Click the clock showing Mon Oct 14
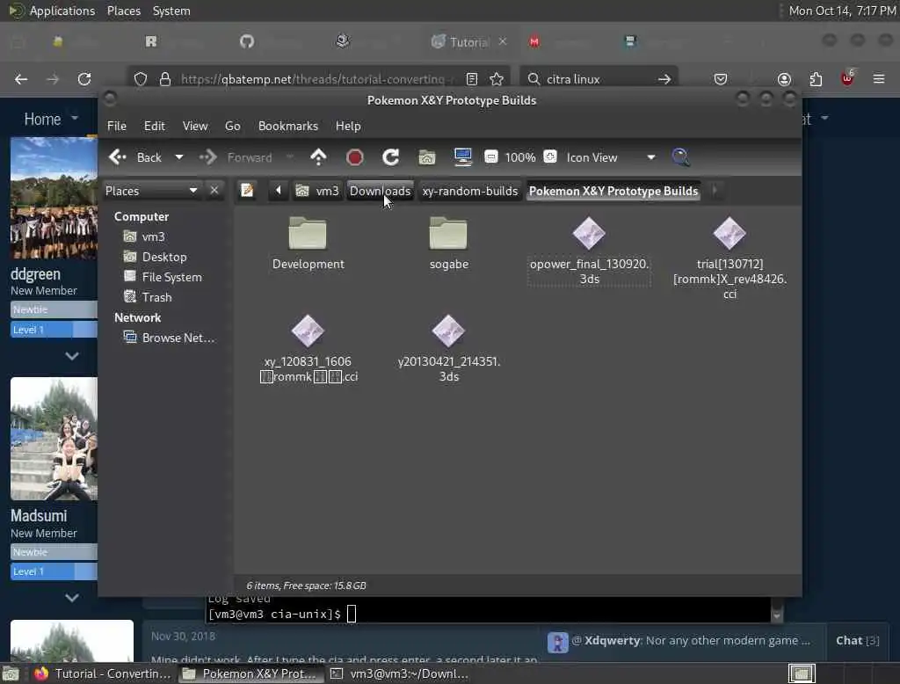Screen dimensions: 900x684 (842, 11)
